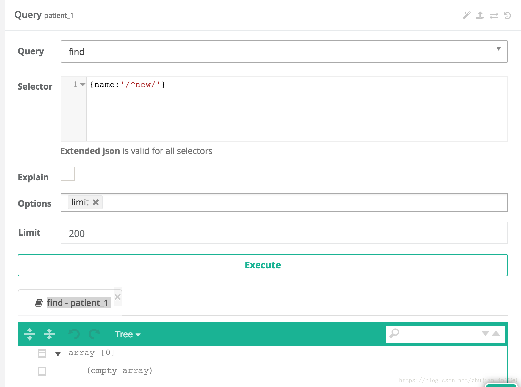Click into the Selector code editor
Screen dimensions: 521x387
tap(297, 109)
